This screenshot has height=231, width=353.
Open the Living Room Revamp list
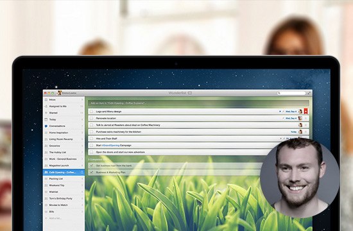point(64,139)
